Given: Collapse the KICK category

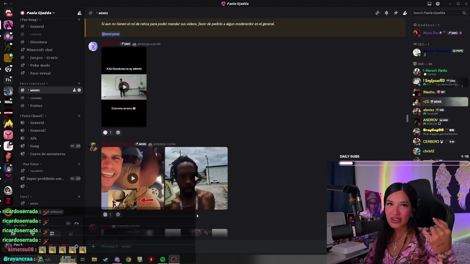Looking at the screenshot, I should [x=26, y=197].
